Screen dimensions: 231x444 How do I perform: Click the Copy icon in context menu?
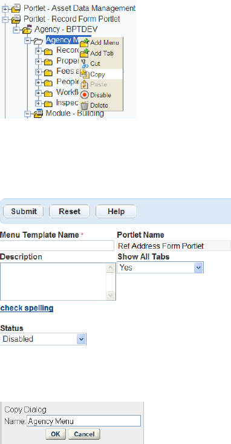coord(85,74)
